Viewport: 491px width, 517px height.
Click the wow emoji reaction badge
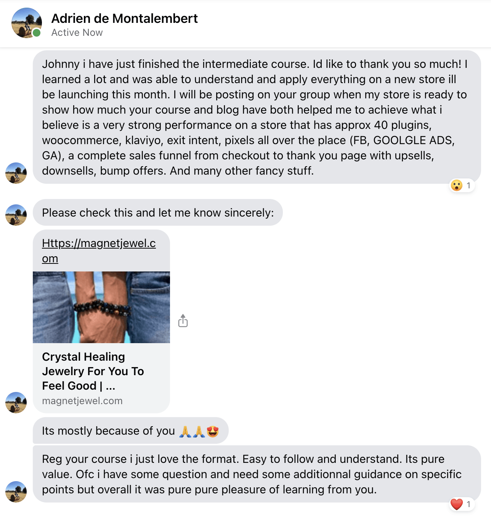[x=462, y=186]
